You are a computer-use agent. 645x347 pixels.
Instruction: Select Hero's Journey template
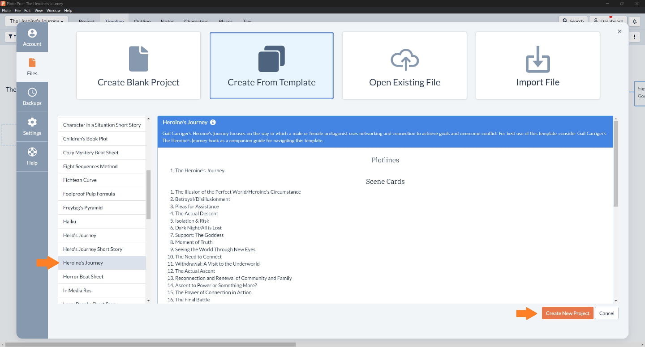102,235
